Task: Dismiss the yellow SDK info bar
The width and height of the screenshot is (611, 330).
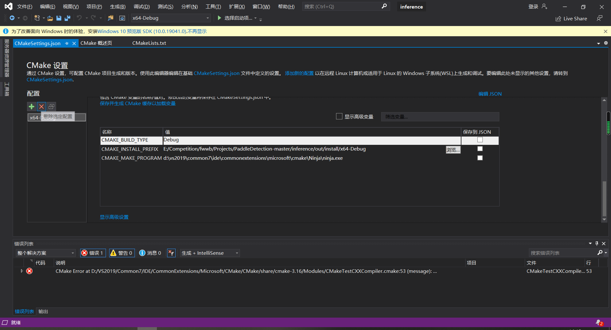Action: pyautogui.click(x=606, y=31)
